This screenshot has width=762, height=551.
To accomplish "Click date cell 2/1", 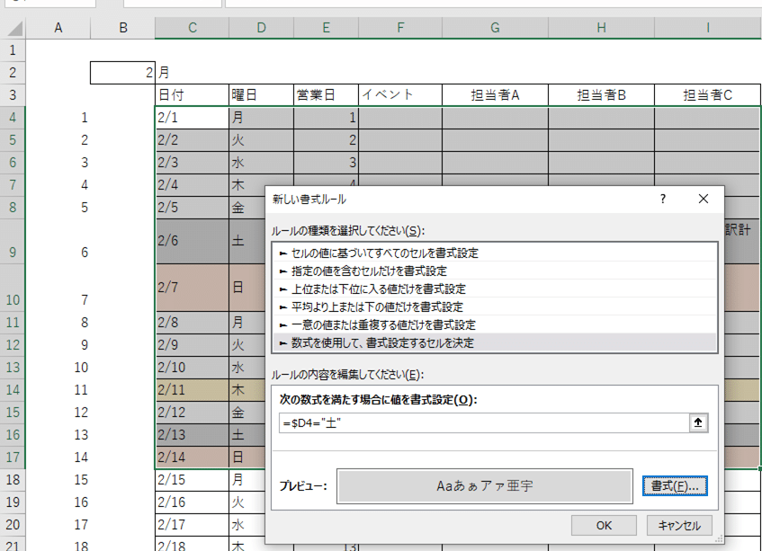I will tap(192, 118).
